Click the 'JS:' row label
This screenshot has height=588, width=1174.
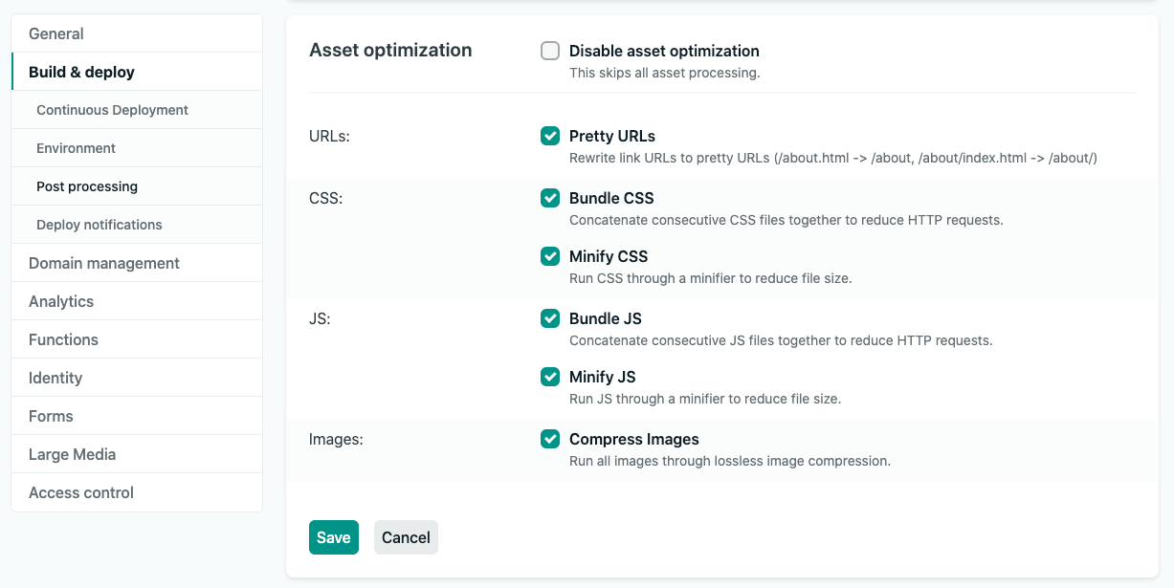tap(320, 319)
